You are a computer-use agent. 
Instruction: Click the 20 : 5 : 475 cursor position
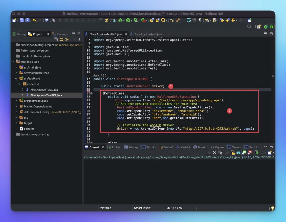pos(174,208)
